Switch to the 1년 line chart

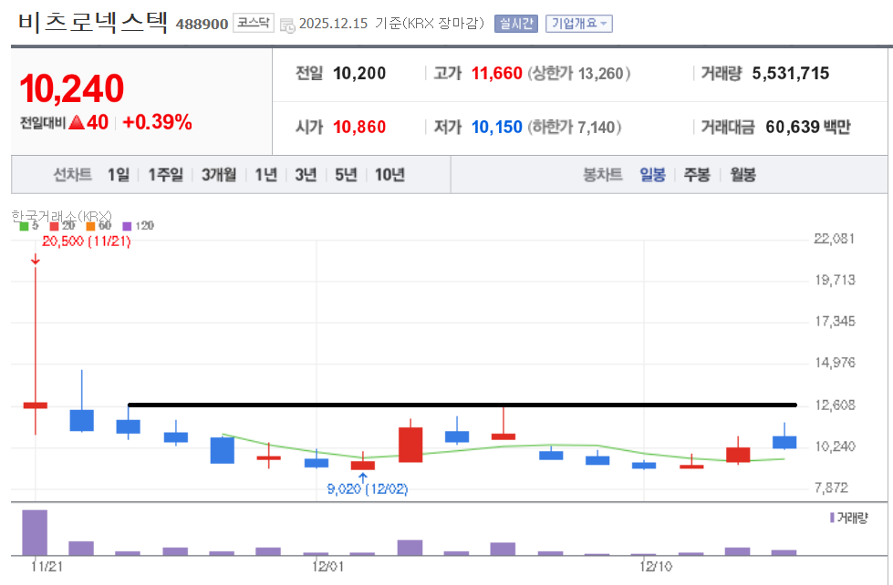point(265,175)
